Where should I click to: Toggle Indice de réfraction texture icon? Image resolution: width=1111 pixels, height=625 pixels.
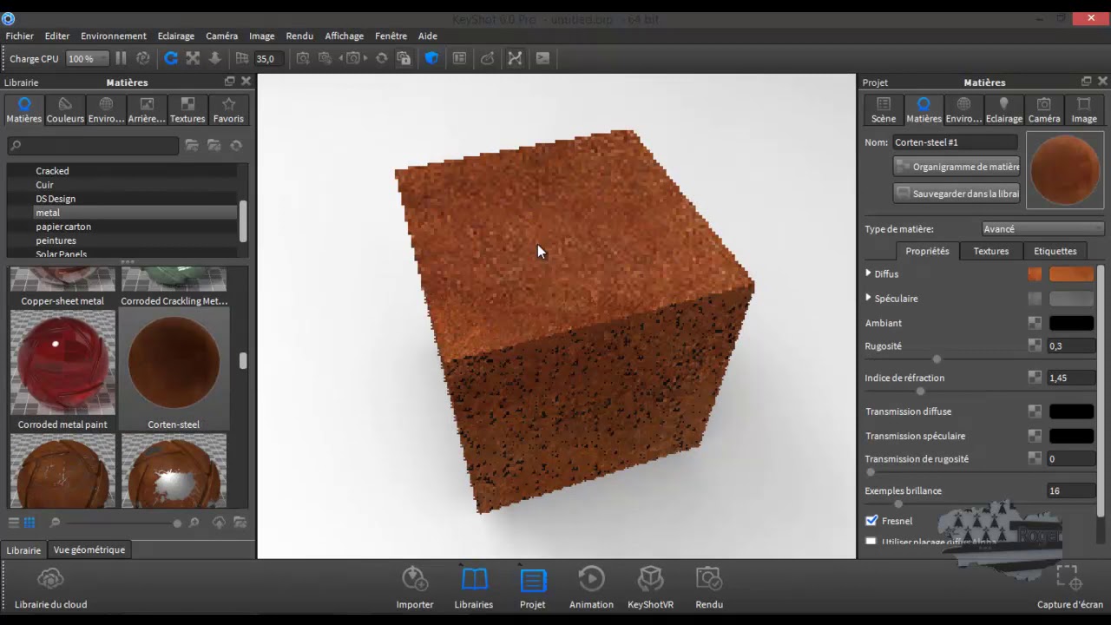click(x=1035, y=378)
